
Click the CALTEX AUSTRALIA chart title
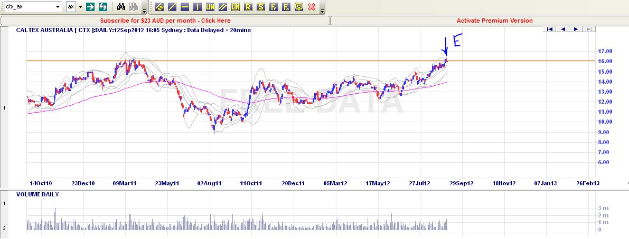click(x=134, y=30)
